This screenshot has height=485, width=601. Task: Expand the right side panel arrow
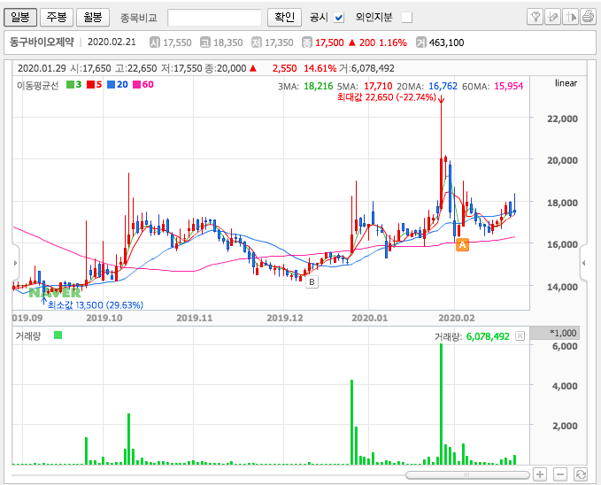(x=583, y=263)
